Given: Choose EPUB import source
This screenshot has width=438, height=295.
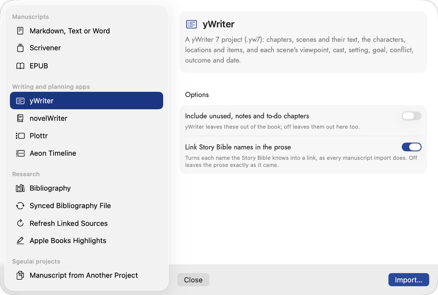Looking at the screenshot, I should pyautogui.click(x=87, y=66).
